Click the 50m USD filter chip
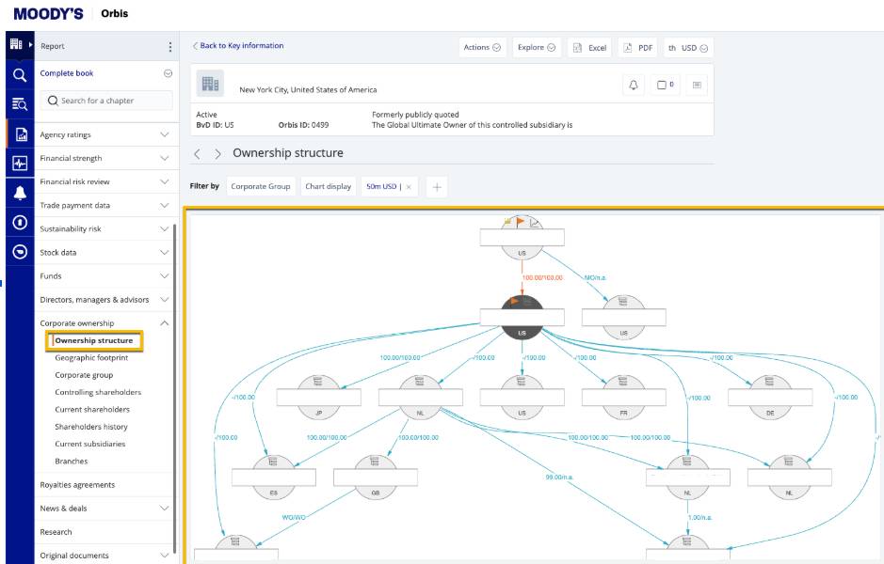The height and width of the screenshot is (564, 884). pos(383,186)
